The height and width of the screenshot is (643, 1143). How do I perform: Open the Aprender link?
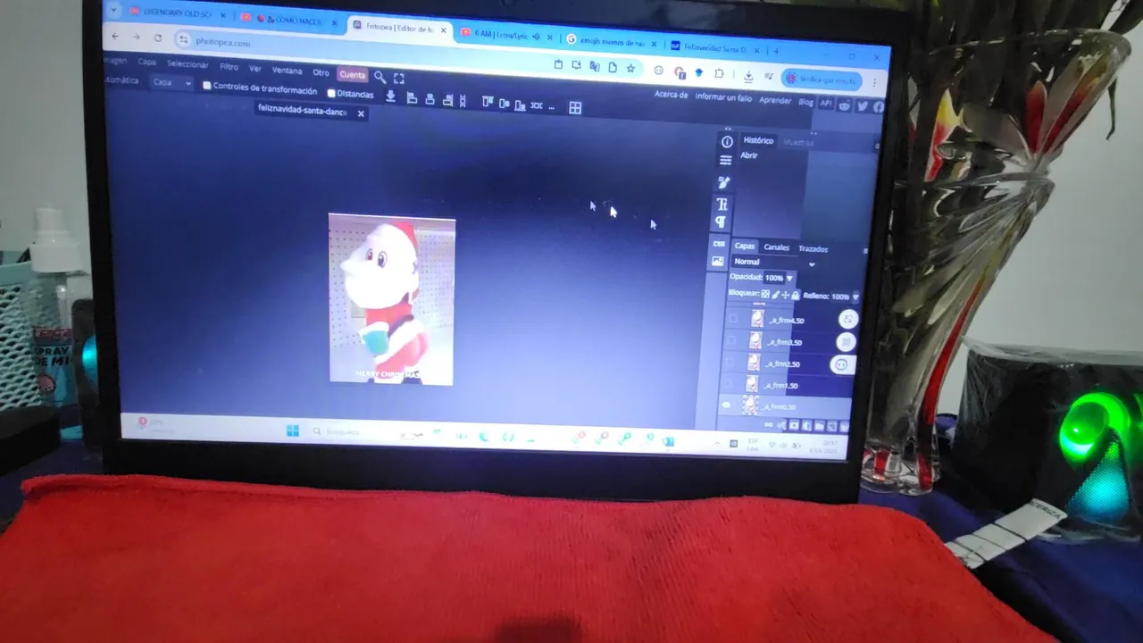pos(775,100)
